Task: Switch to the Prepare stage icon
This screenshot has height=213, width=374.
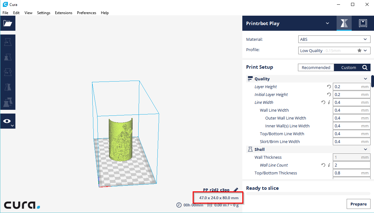Action: click(344, 23)
